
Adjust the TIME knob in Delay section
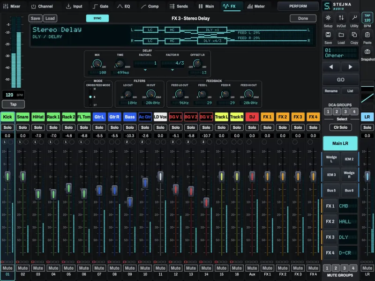(x=120, y=64)
